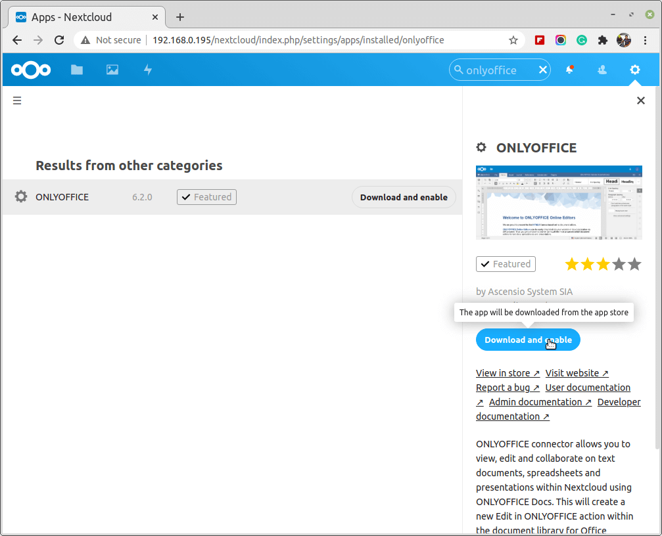662x536 pixels.
Task: Open the Developer documentation link
Action: point(619,402)
